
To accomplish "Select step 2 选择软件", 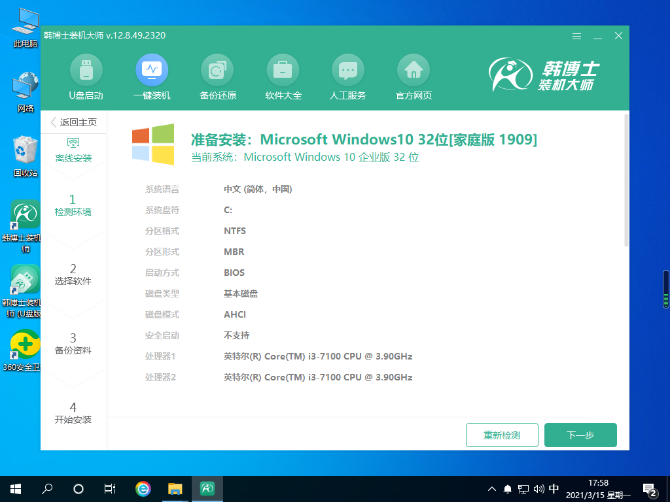I will tap(73, 274).
